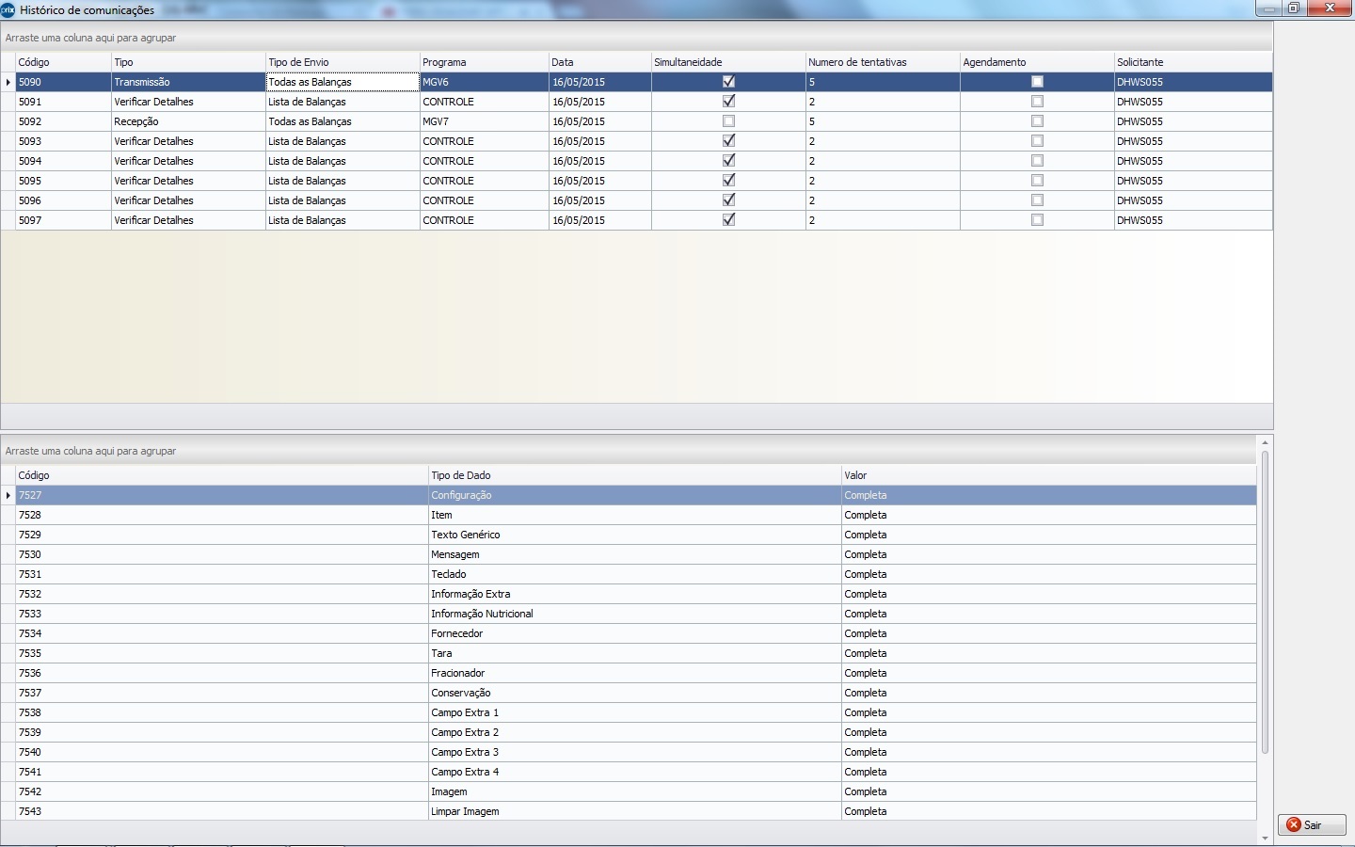Click the Sair exit button

coord(1312,824)
